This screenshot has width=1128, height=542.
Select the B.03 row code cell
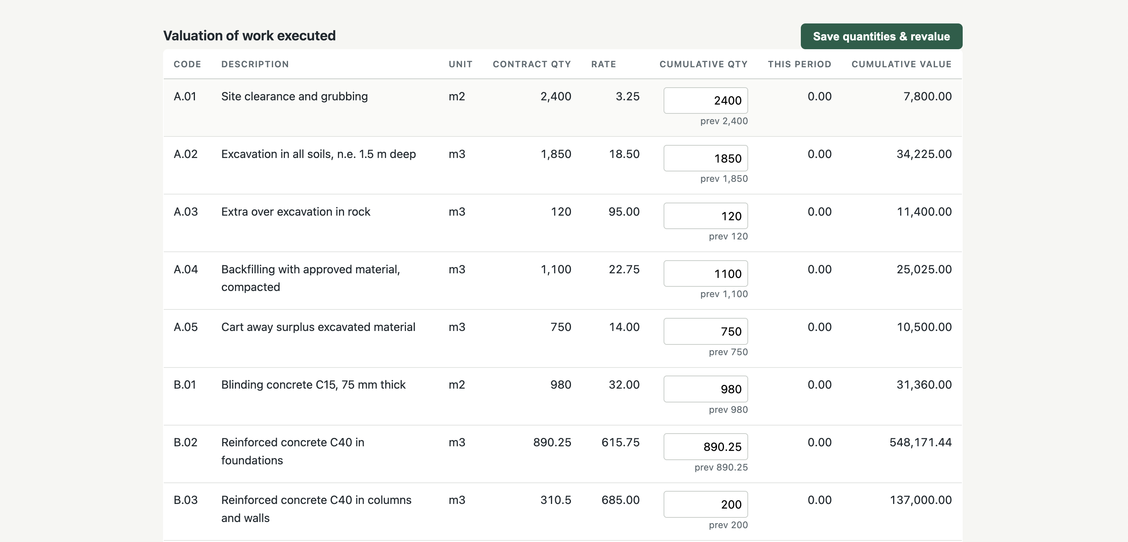(186, 500)
